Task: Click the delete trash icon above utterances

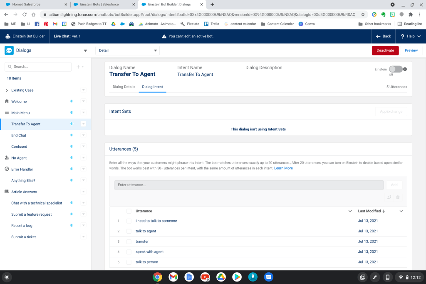Action: tap(398, 197)
